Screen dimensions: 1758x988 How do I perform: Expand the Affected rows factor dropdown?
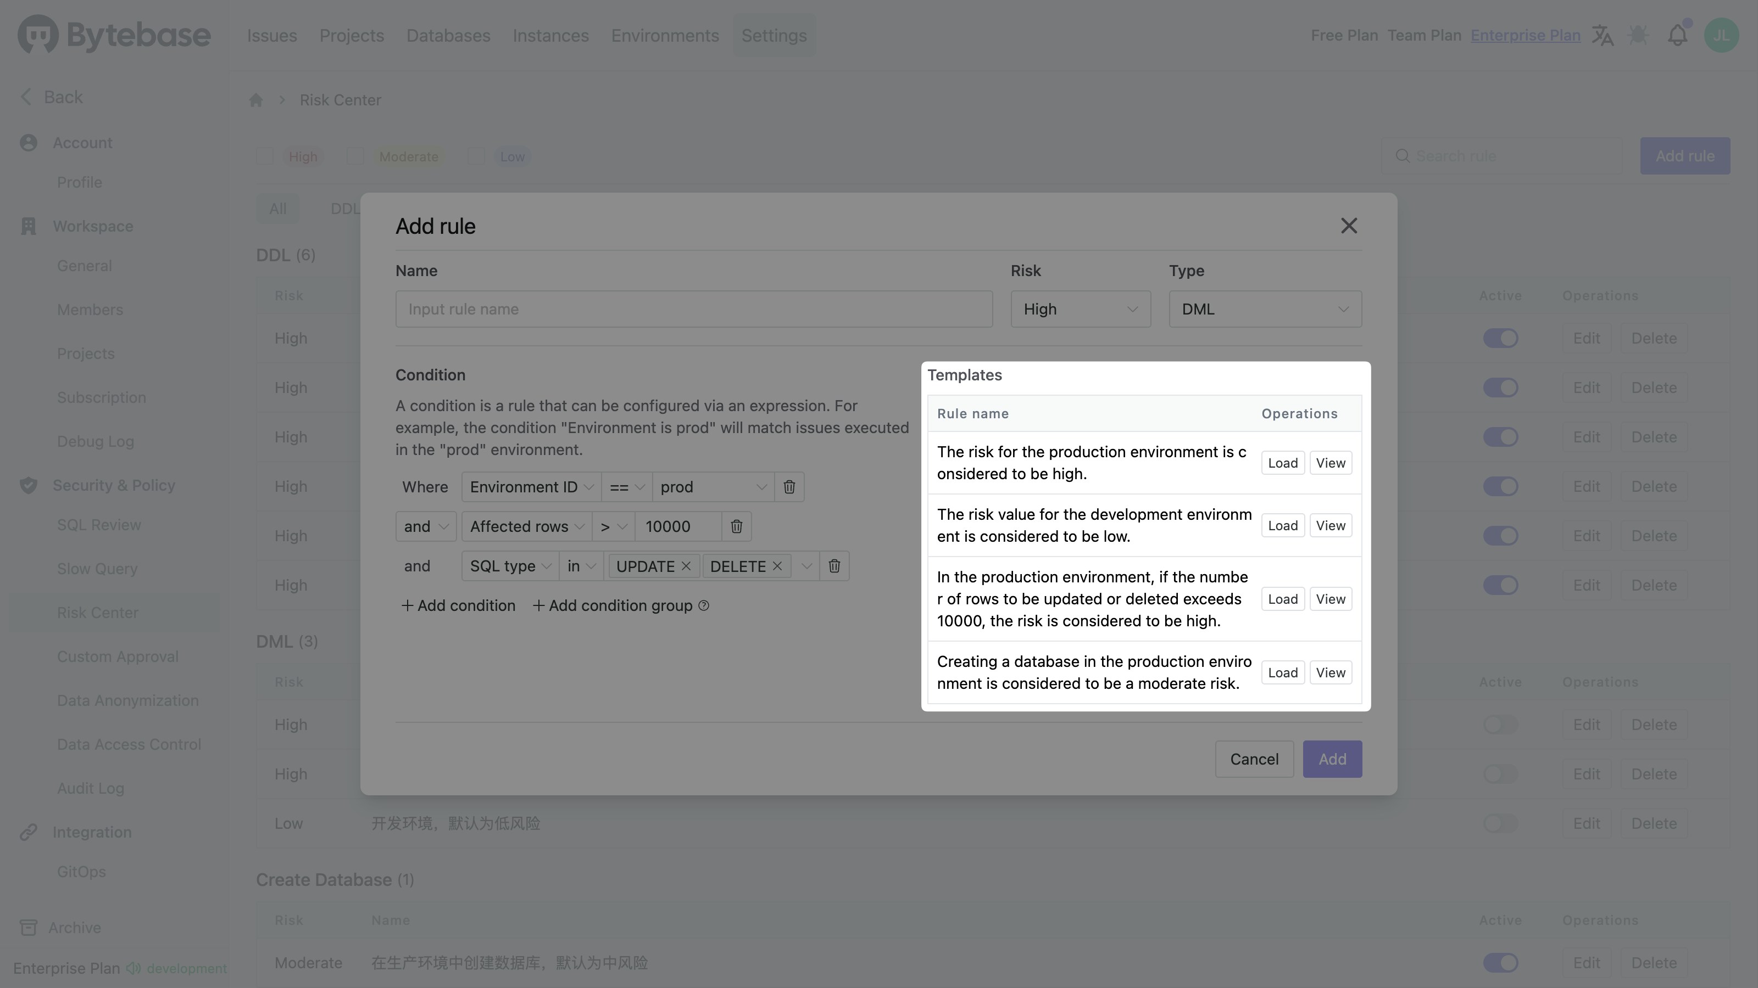tap(526, 526)
